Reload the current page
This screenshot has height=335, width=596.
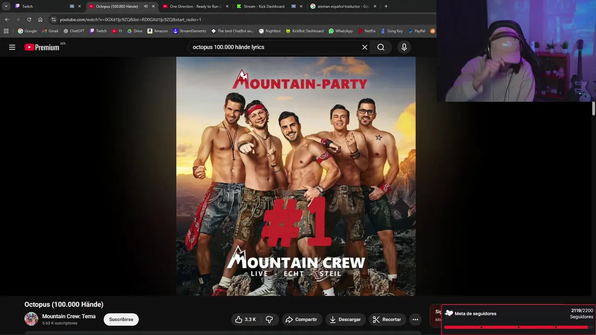pyautogui.click(x=29, y=20)
